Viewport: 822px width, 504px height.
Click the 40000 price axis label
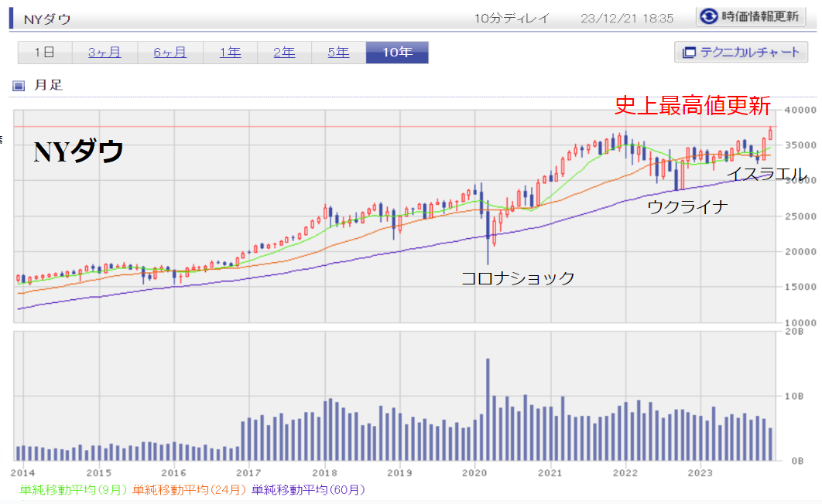[800, 110]
